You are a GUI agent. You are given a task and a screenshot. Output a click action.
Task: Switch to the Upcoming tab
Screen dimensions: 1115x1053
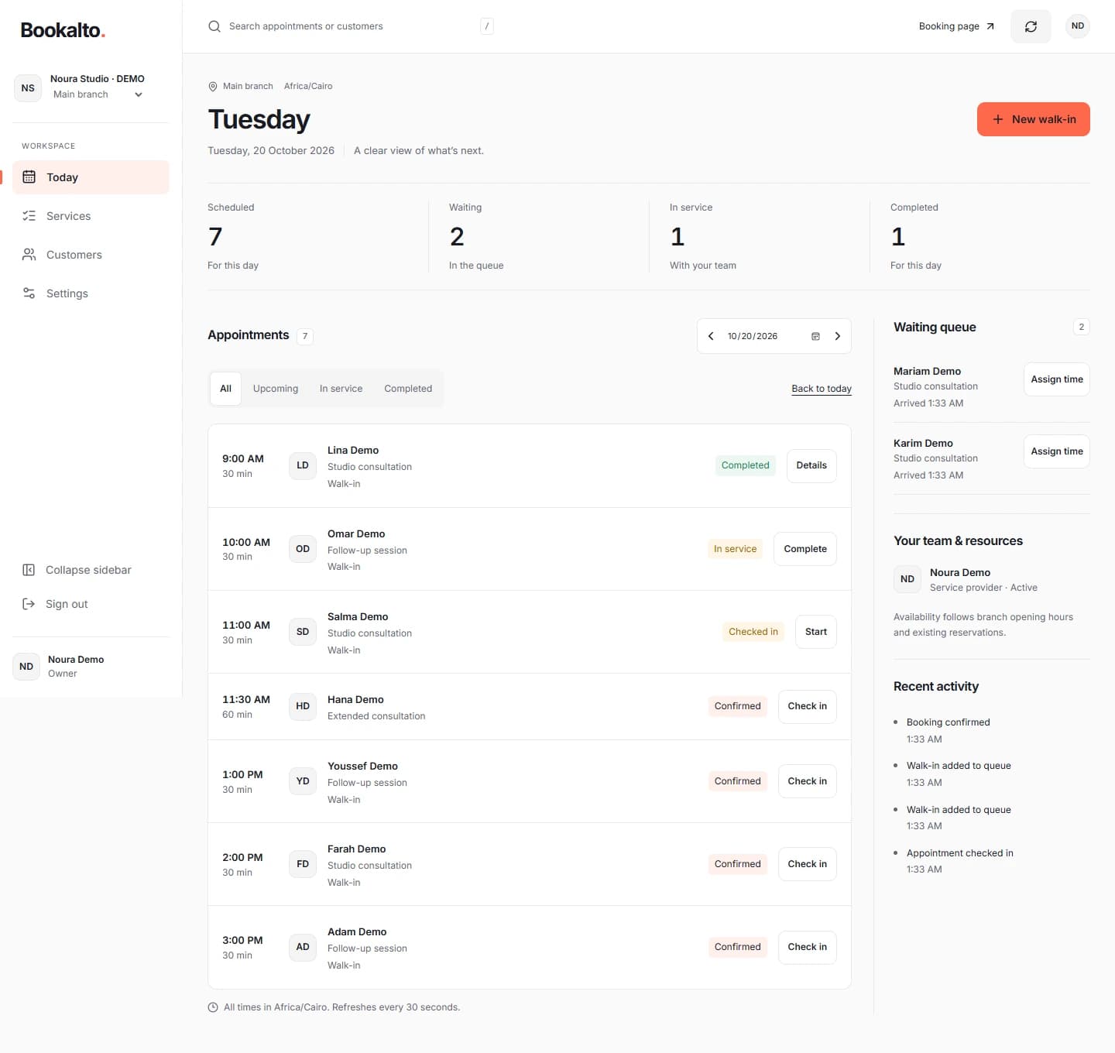276,389
